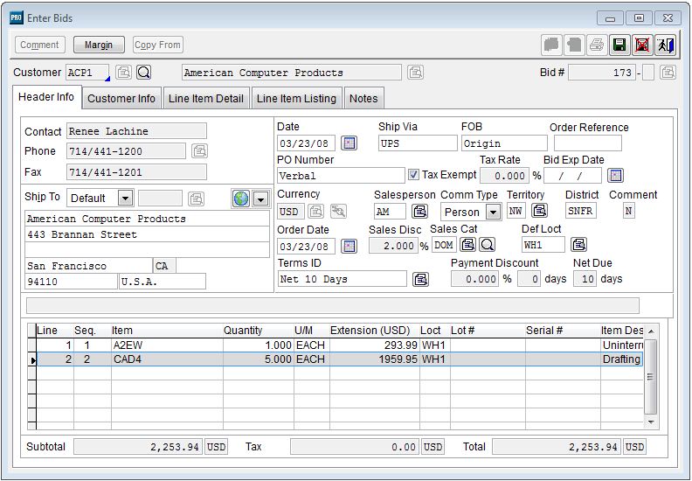Open Sales Cat lookup icon
692x481 pixels.
(x=467, y=244)
